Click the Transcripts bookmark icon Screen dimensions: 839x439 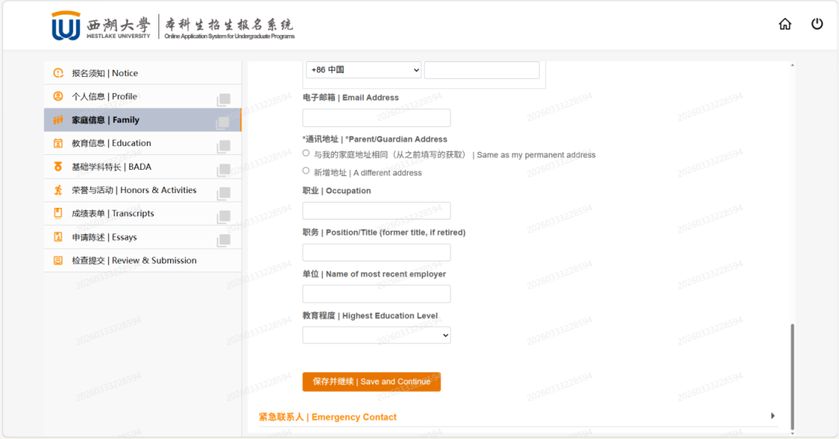tap(58, 213)
